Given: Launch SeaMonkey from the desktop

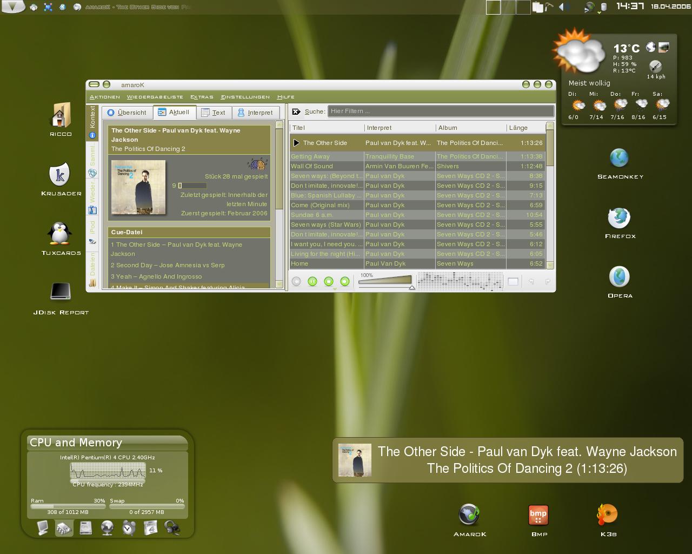Looking at the screenshot, I should [x=620, y=163].
